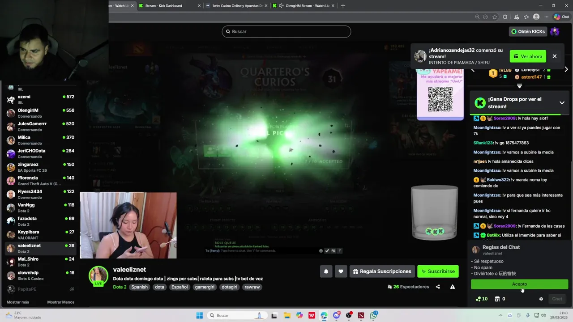Open the browser favorites list icon
This screenshot has width=573, height=322.
pos(526,17)
